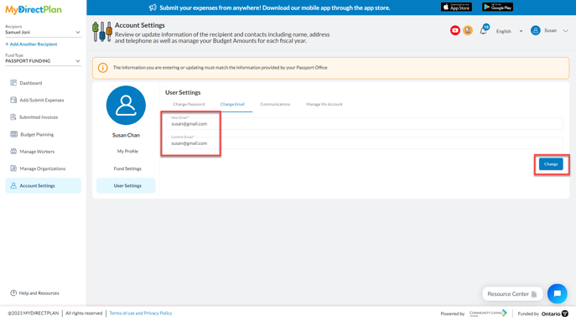Screen dimensions: 576x321
Task: Open Add/Submit Expenses page
Action: click(42, 100)
